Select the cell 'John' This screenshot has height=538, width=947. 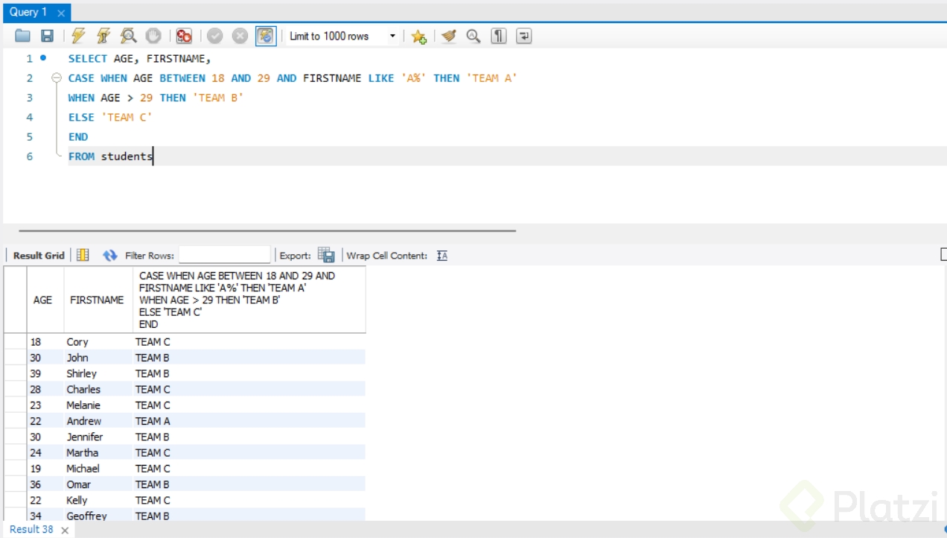click(98, 358)
